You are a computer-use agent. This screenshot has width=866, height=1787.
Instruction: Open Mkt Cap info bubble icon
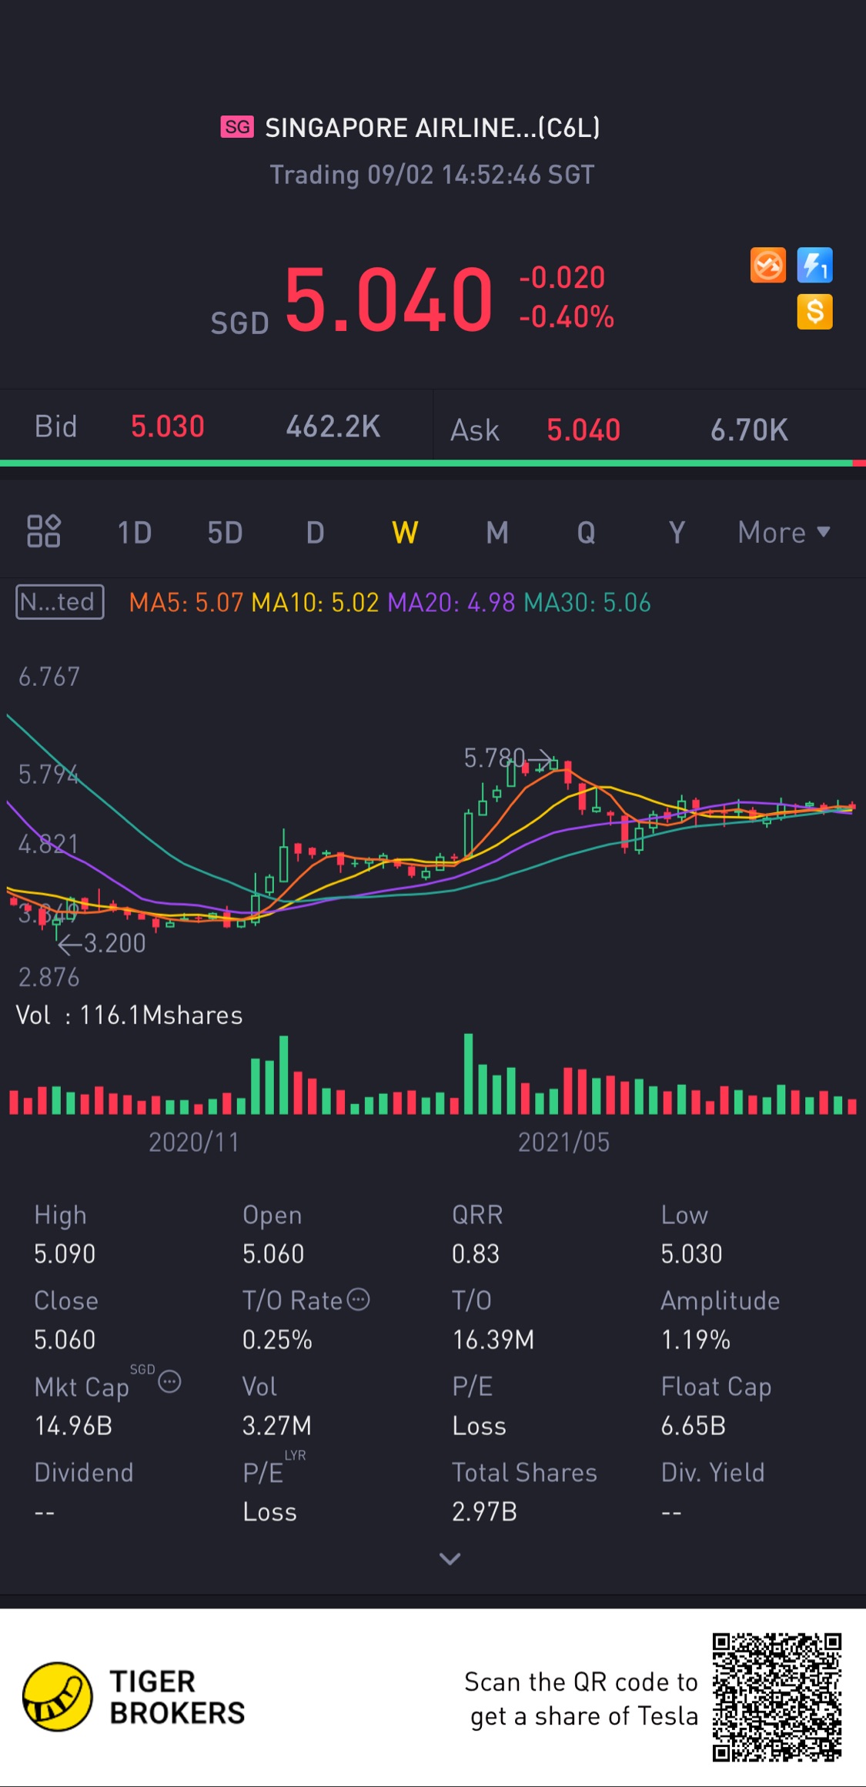pos(169,1382)
